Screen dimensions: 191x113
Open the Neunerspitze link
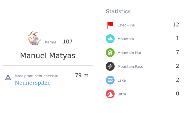[x=33, y=83]
